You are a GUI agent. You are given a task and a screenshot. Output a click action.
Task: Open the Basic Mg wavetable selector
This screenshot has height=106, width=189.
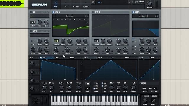(70, 16)
